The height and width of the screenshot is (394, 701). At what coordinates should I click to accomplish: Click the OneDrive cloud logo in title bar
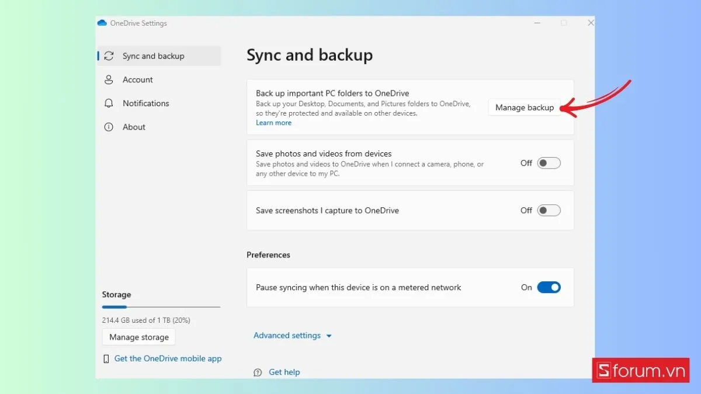coord(102,23)
